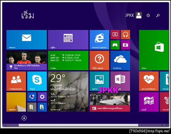
Task: Open the blue folder tile
Action: click(x=42, y=107)
